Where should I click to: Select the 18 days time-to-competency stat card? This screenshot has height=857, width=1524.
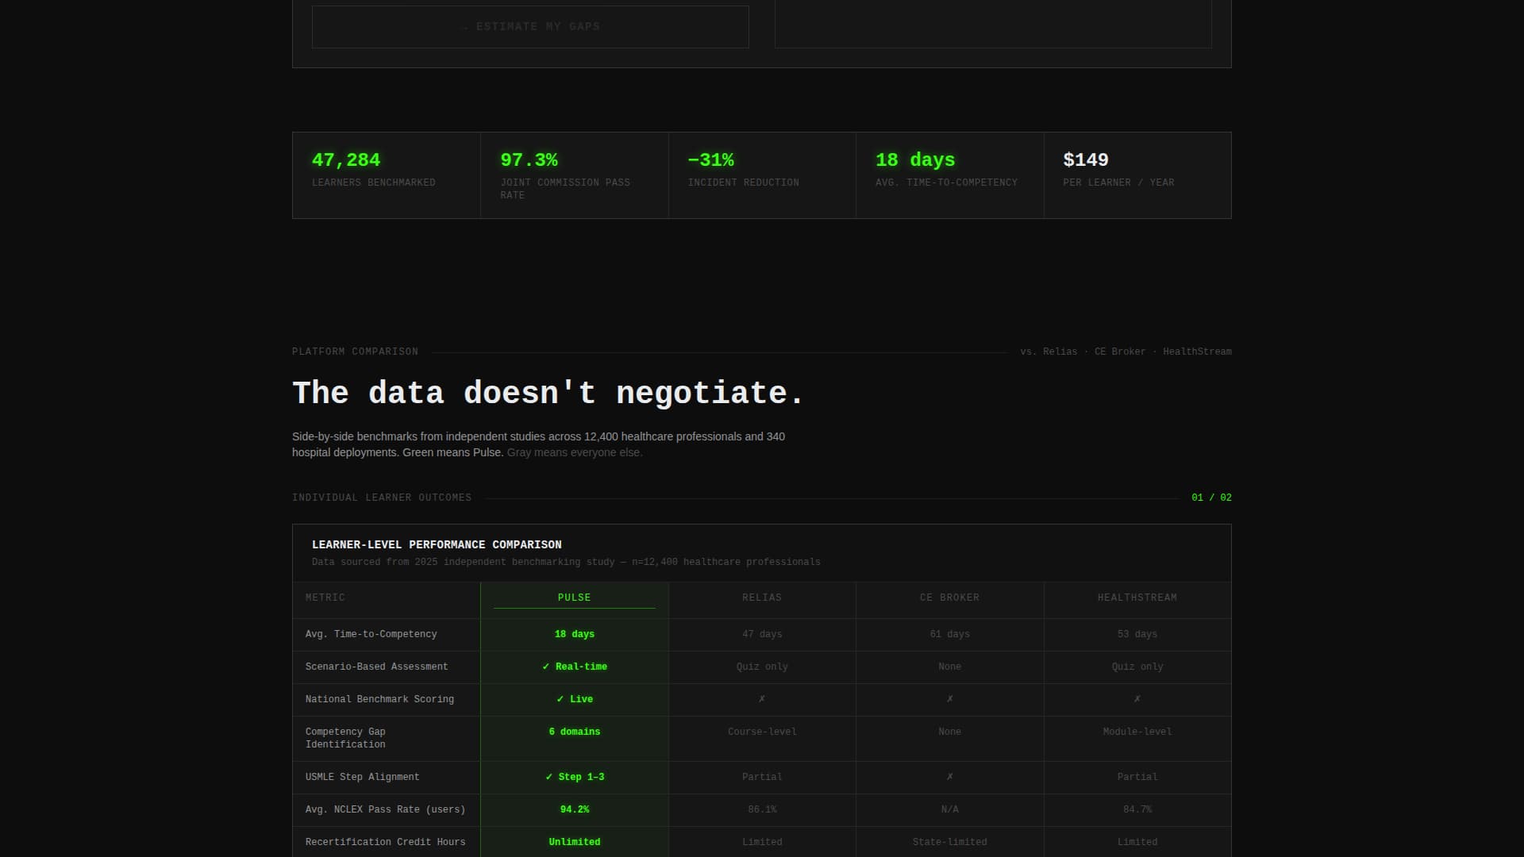pos(950,175)
